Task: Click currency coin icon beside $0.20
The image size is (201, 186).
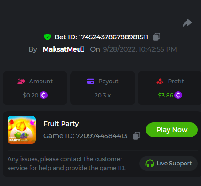Action: 43,95
